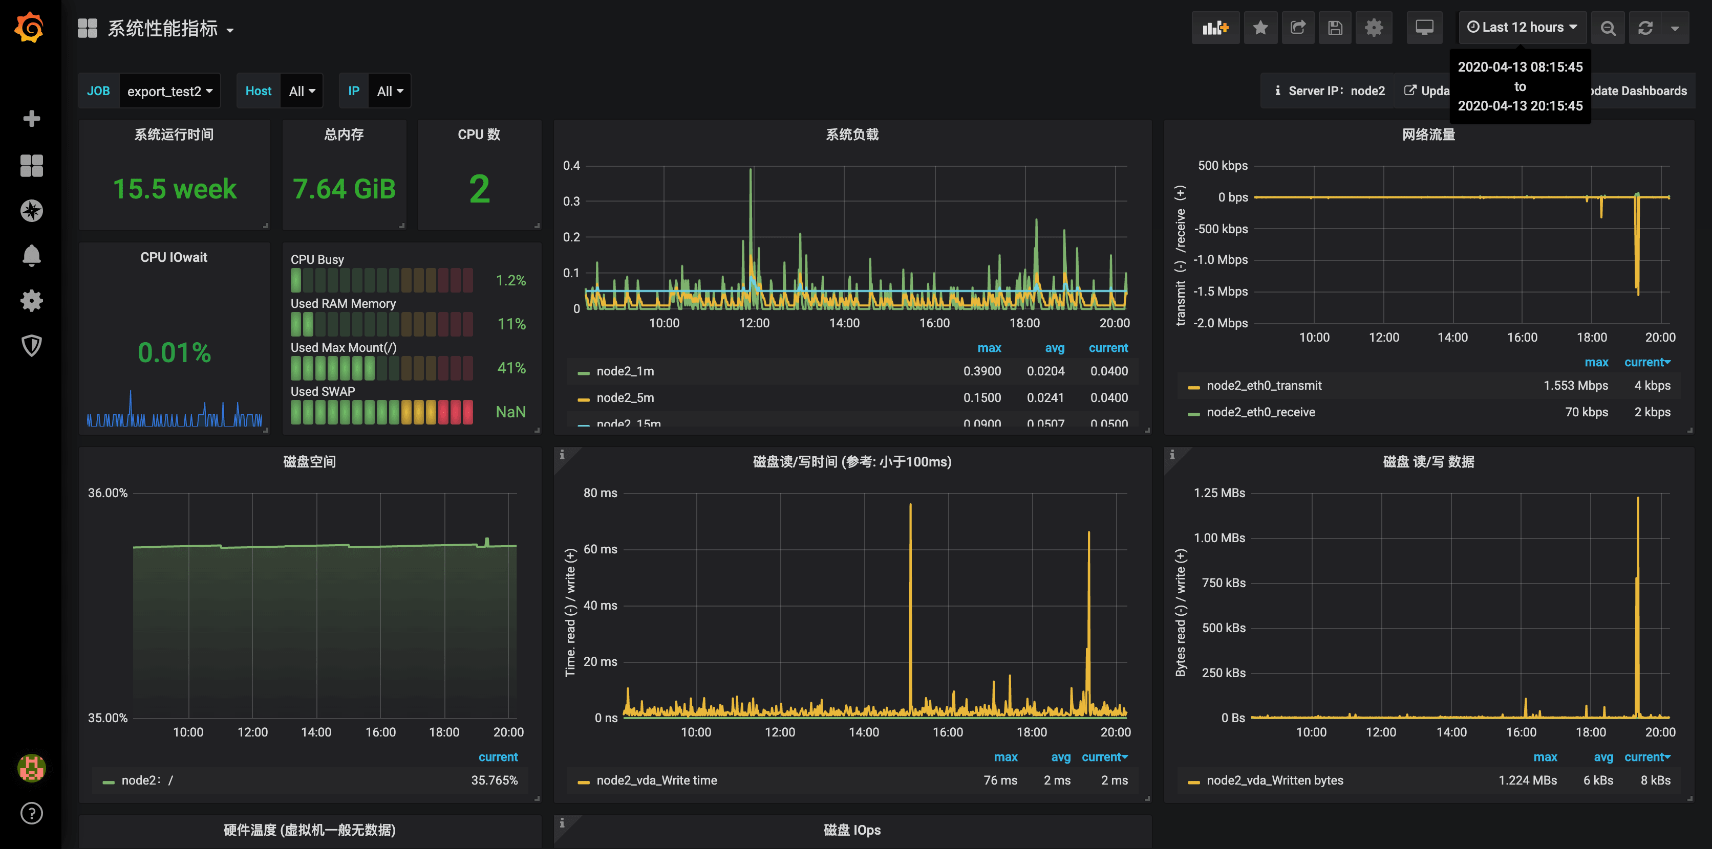Toggle node2_vda_Written bytes series

pyautogui.click(x=1275, y=780)
